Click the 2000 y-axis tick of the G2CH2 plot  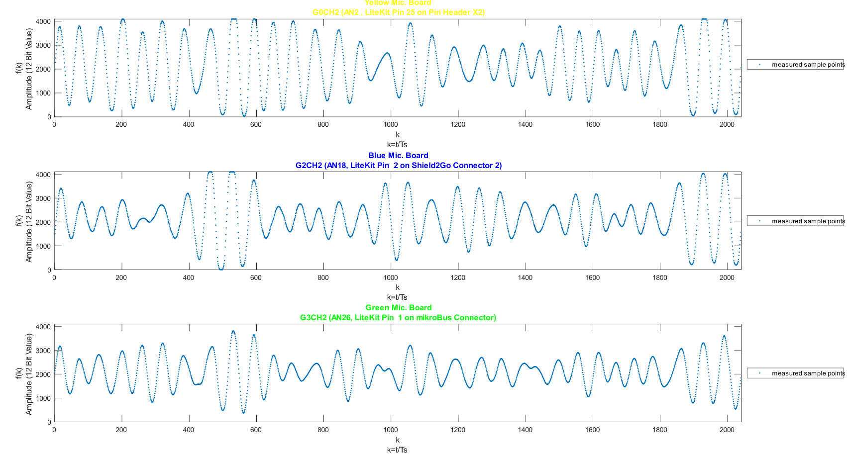[43, 222]
